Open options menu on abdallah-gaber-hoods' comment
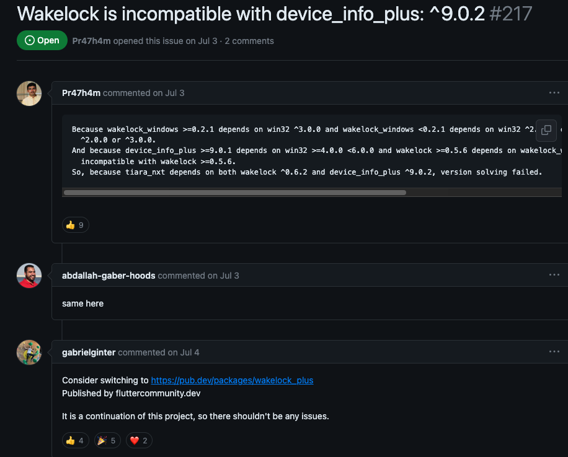This screenshot has height=457, width=568. pos(554,275)
